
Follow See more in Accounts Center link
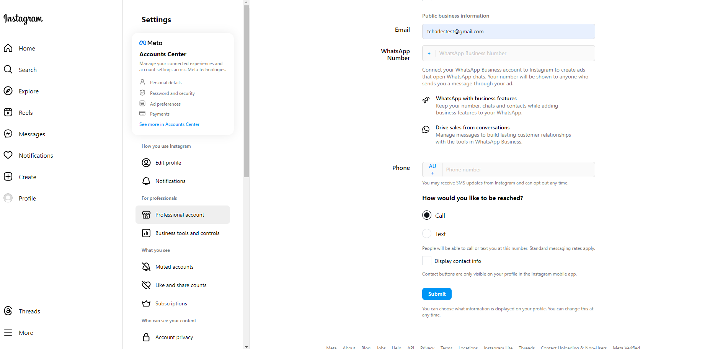pyautogui.click(x=169, y=124)
